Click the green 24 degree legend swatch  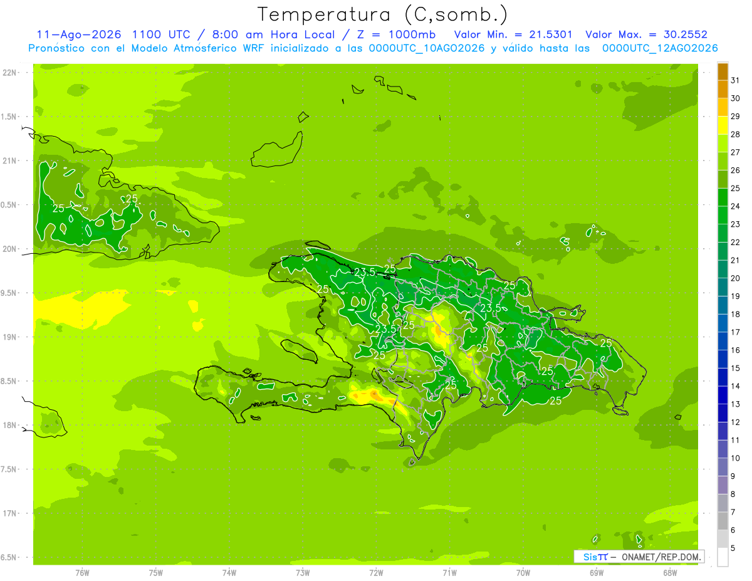(x=723, y=197)
